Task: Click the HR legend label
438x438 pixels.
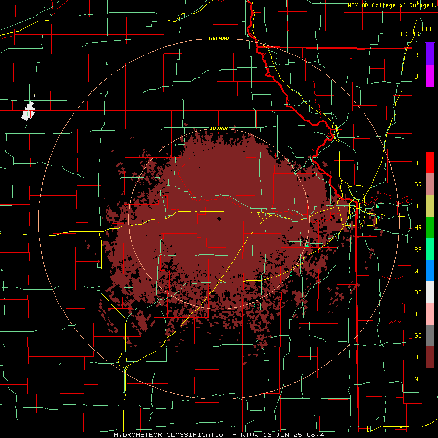Action: (x=418, y=228)
